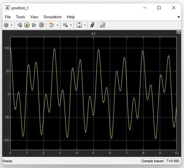Click the 50 label on the y-axis
The height and width of the screenshot is (168, 184).
pos(8,71)
